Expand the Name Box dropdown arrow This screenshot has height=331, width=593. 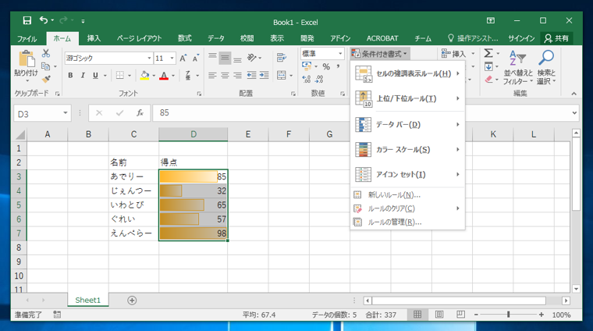pos(66,112)
